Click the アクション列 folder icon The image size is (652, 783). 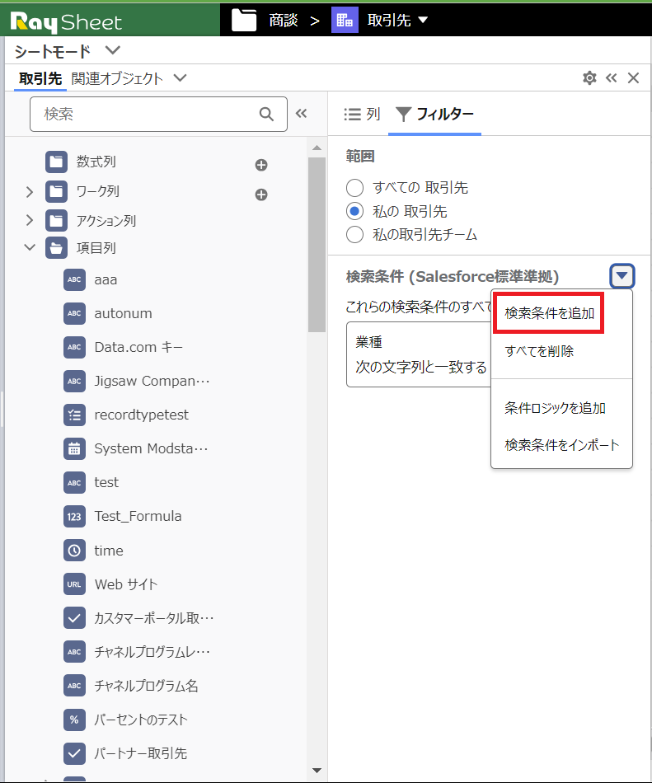tap(56, 220)
